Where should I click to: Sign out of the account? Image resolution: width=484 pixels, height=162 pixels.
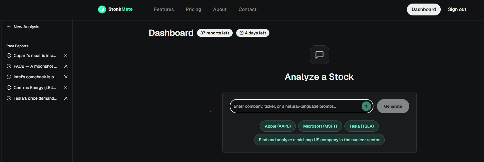pos(457,9)
